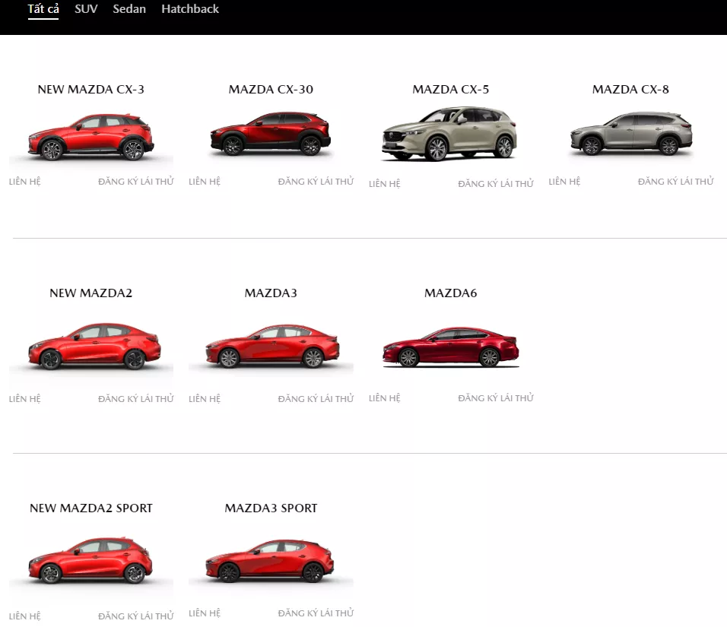Select the Tất cả tab
This screenshot has height=627, width=727.
pyautogui.click(x=43, y=9)
